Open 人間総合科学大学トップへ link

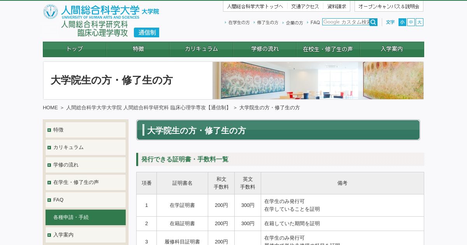(x=255, y=6)
